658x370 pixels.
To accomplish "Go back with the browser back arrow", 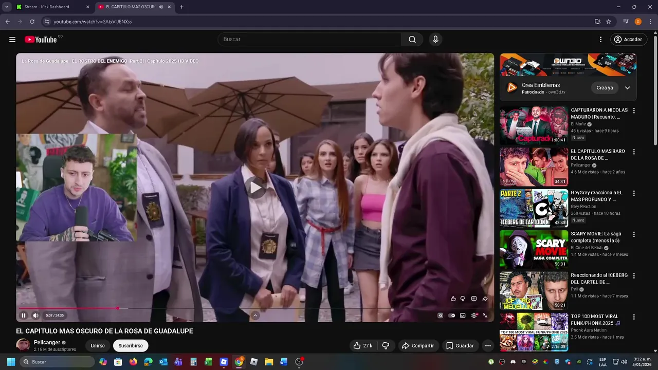I will point(7,22).
